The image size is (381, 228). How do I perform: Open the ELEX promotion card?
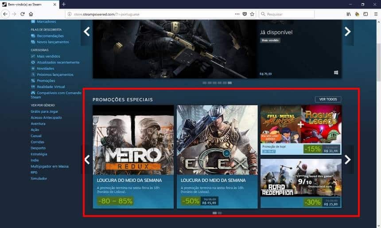pyautogui.click(x=217, y=157)
